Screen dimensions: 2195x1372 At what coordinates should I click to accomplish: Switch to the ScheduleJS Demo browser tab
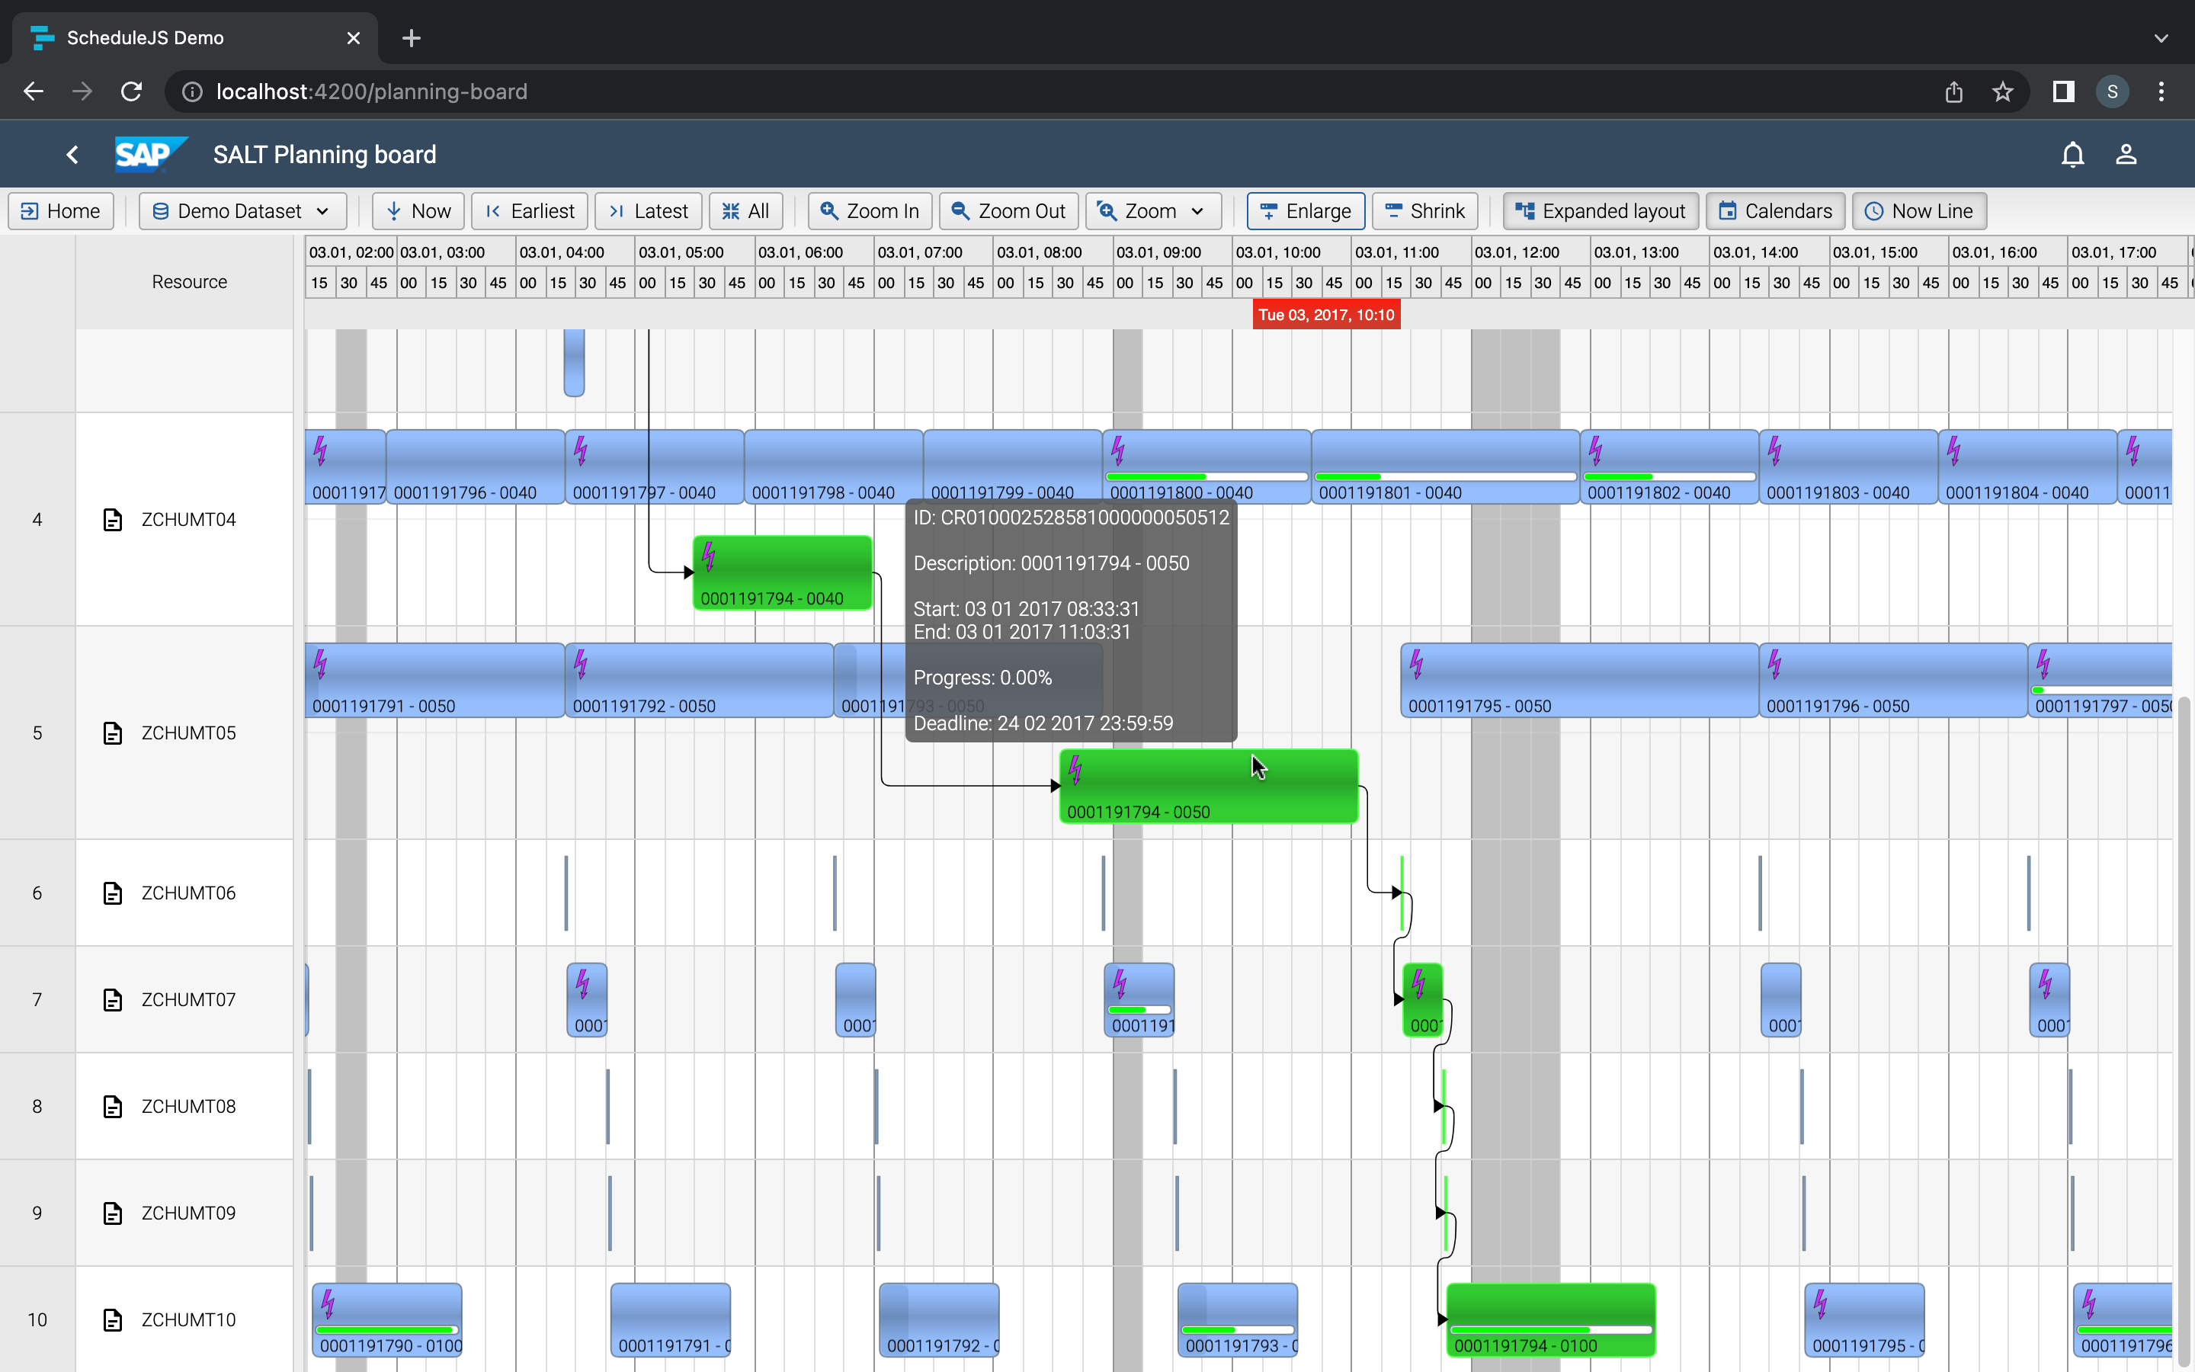[145, 37]
